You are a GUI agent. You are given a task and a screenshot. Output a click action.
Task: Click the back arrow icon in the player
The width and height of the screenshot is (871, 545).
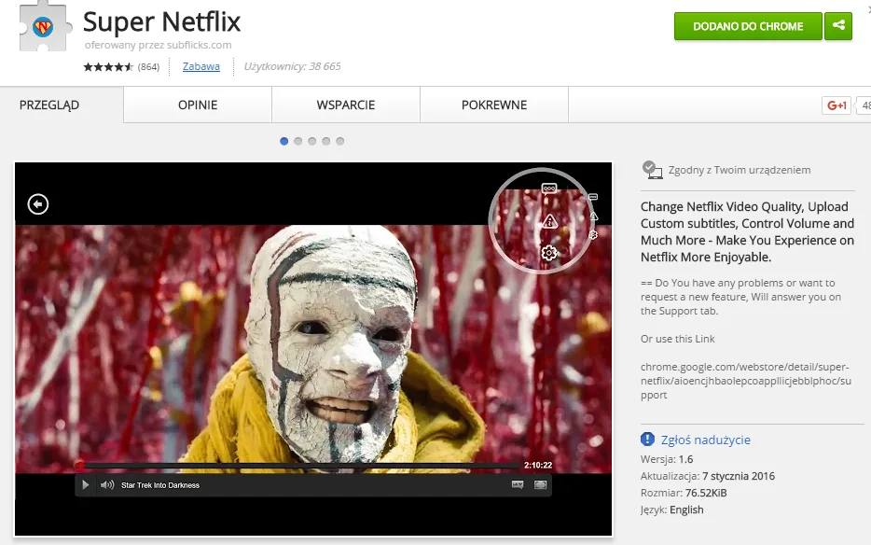38,204
